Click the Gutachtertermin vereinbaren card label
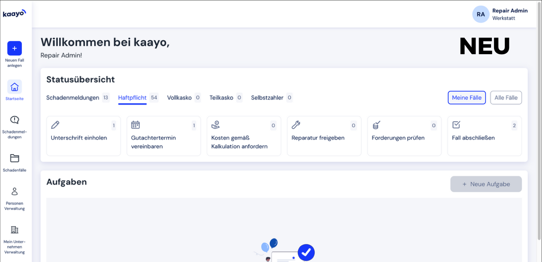The height and width of the screenshot is (262, 542). tap(153, 142)
